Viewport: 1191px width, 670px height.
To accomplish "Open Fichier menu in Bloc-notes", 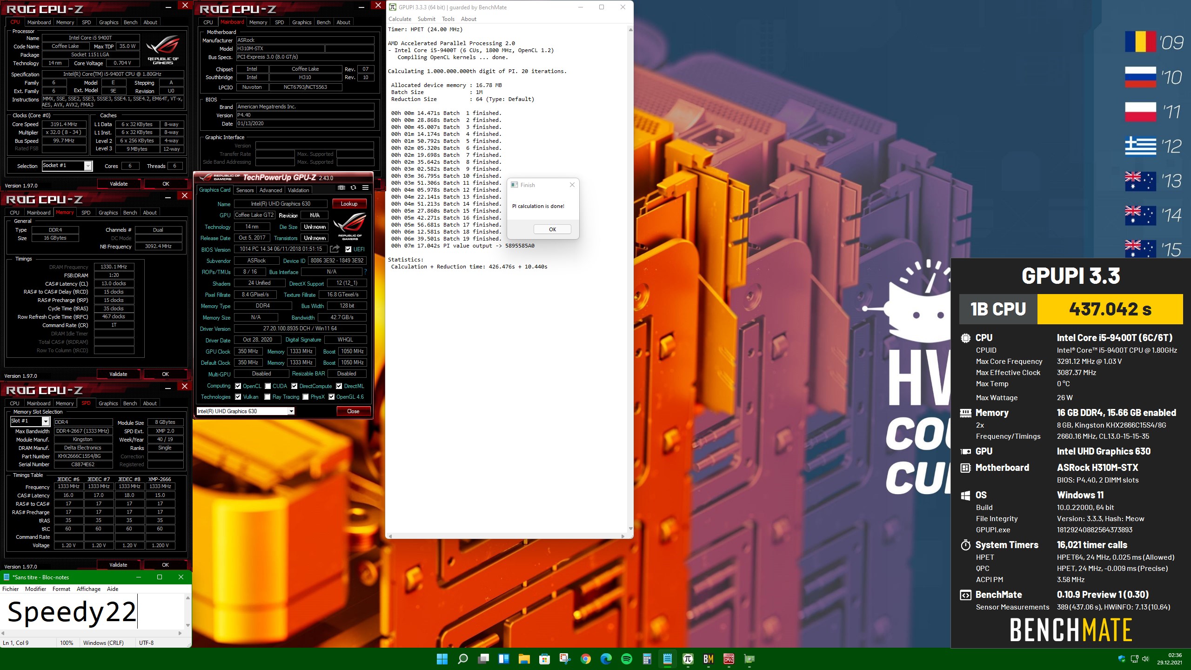I will click(x=10, y=589).
